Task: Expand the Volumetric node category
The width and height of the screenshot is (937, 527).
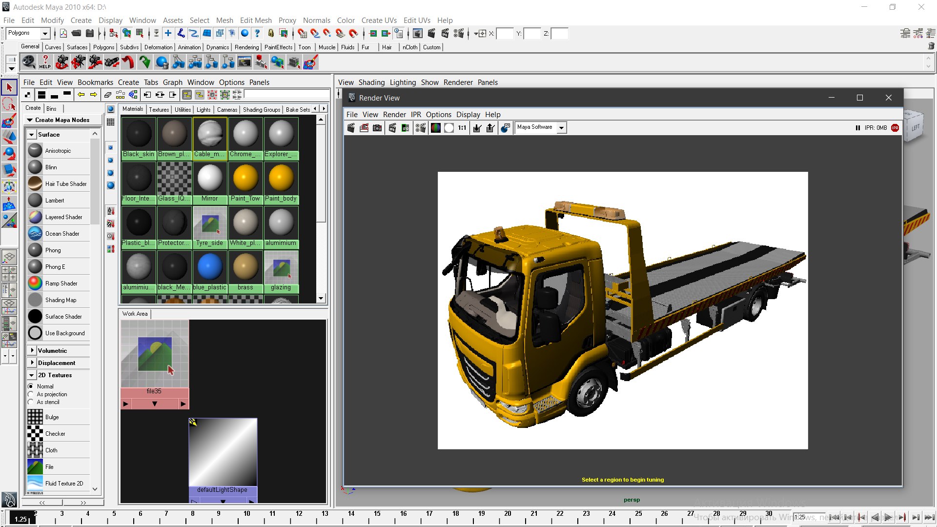Action: pyautogui.click(x=32, y=351)
